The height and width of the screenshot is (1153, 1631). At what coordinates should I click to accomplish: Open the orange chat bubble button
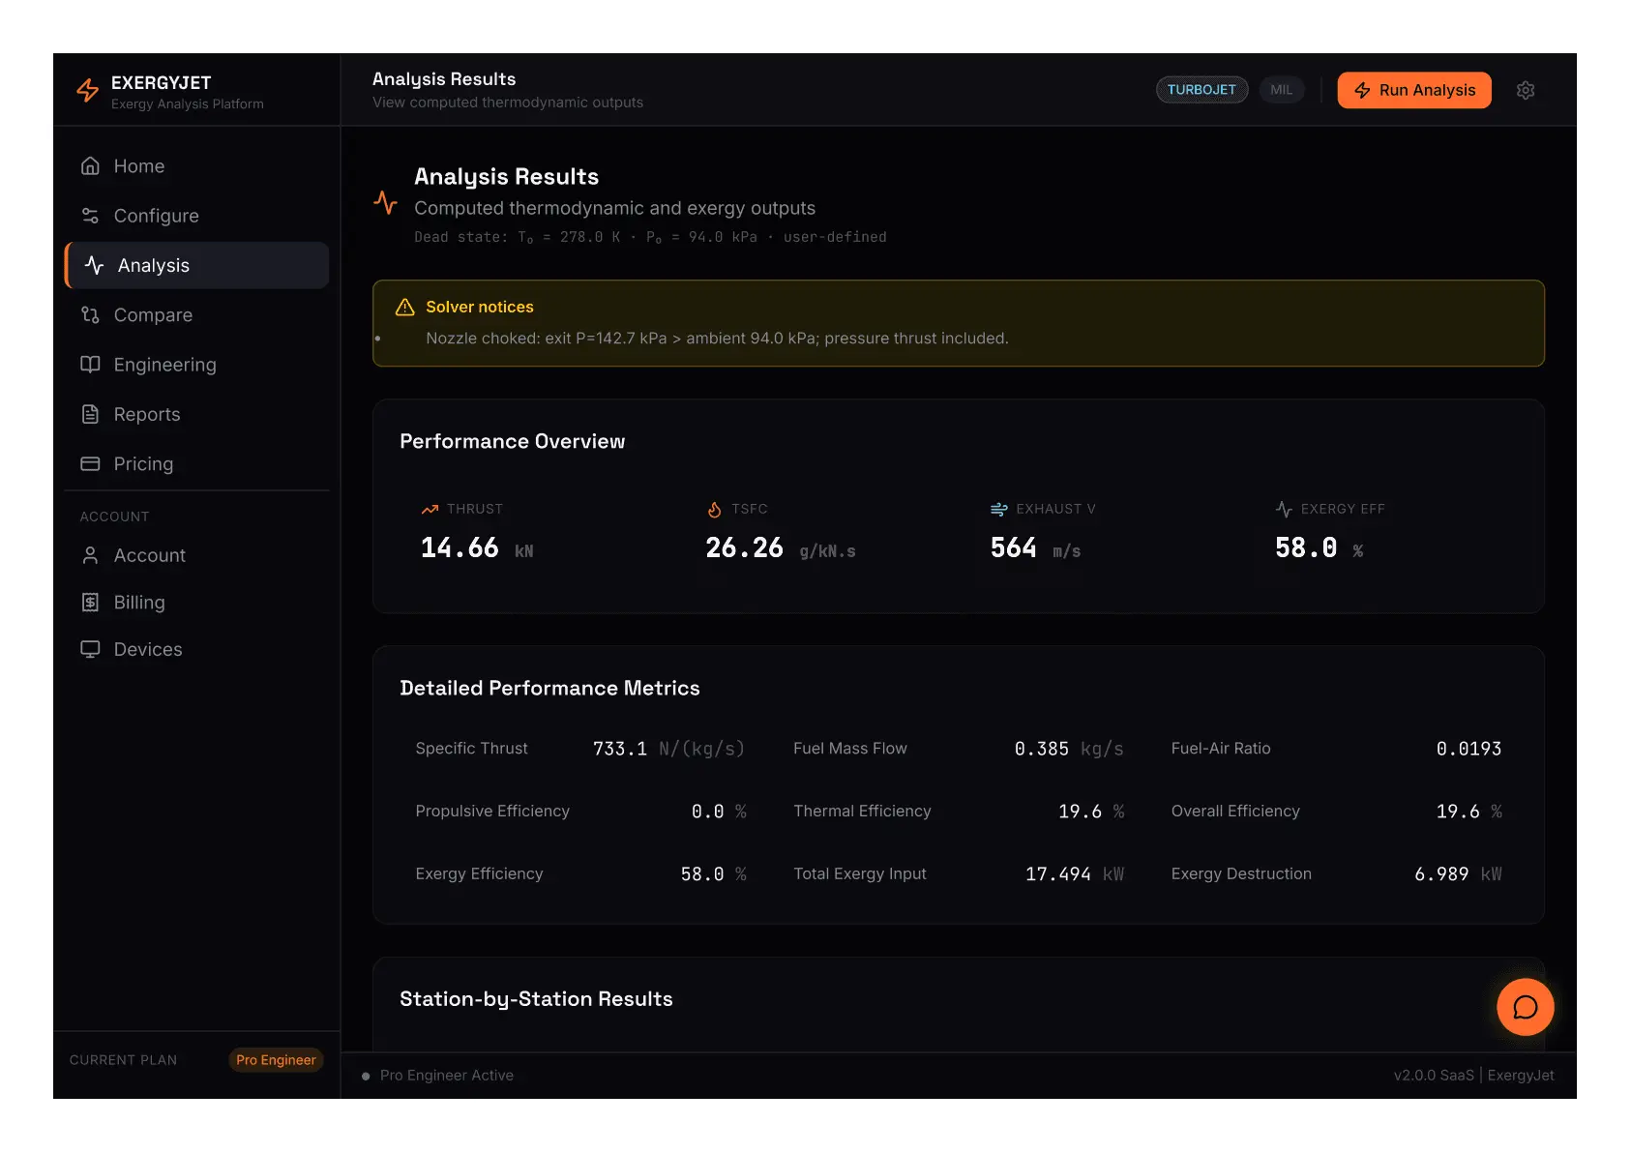(1525, 1007)
